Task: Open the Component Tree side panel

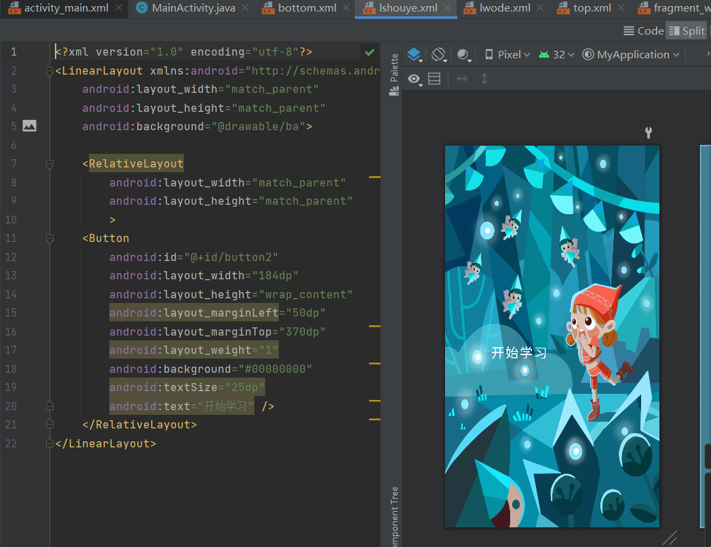Action: coord(394,516)
